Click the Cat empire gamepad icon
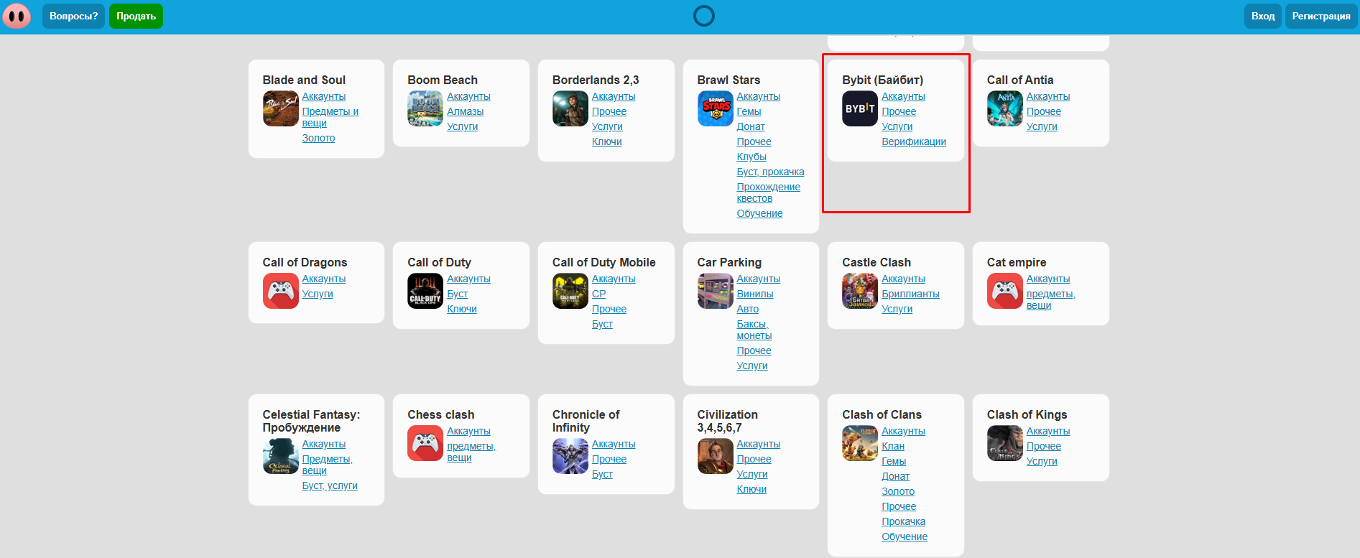The width and height of the screenshot is (1360, 558). click(1005, 291)
